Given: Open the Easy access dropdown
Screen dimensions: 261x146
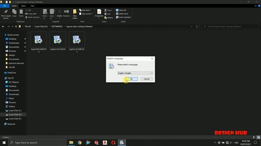Looking at the screenshot, I should [86, 14].
